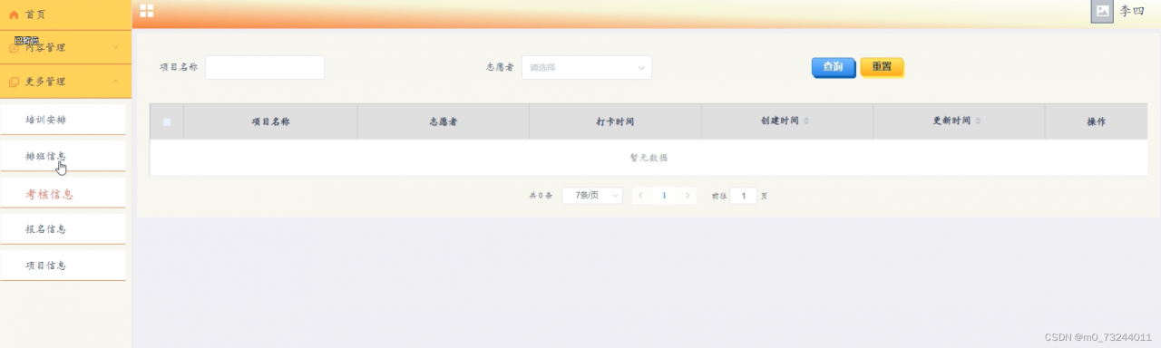Tick the select-all checkbox in table header

[167, 121]
